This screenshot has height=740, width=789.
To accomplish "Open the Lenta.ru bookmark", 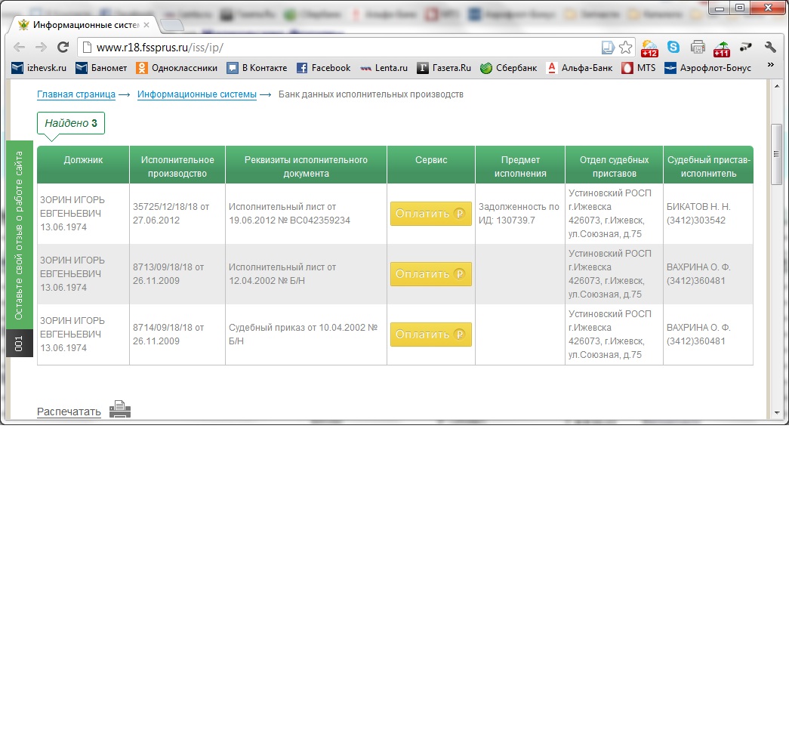I will tap(384, 68).
